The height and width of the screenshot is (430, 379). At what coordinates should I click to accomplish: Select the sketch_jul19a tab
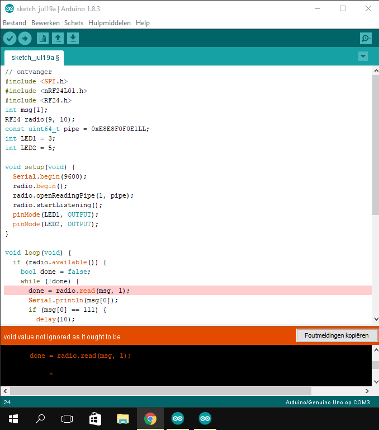coord(35,58)
